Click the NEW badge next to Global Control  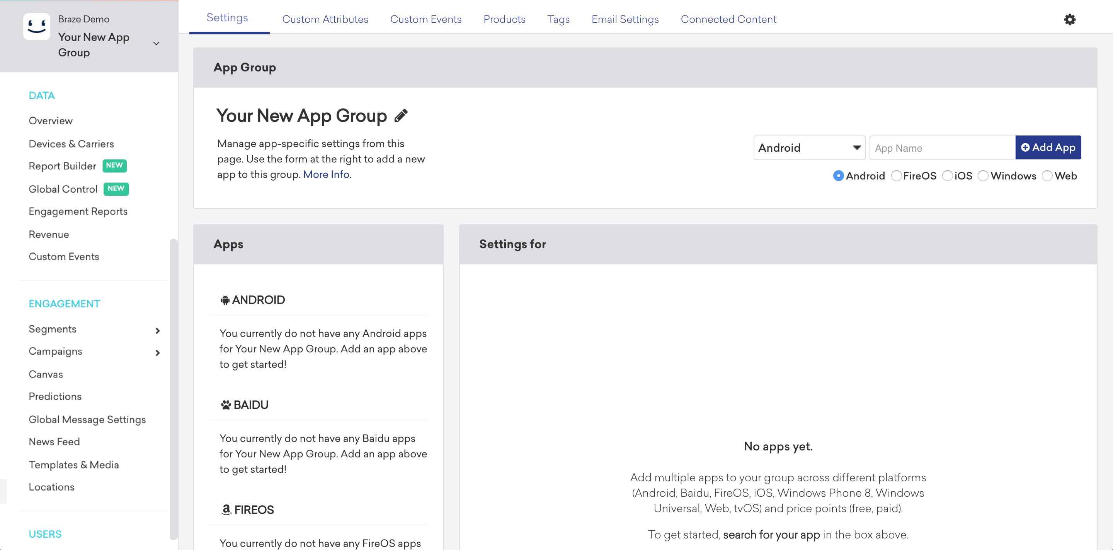tap(116, 189)
